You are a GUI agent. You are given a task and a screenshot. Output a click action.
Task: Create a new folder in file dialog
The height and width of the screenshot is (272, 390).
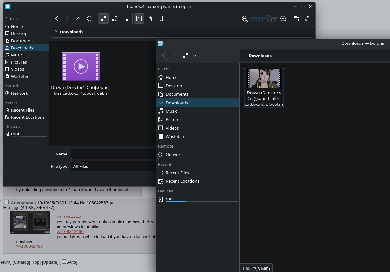pos(296,19)
